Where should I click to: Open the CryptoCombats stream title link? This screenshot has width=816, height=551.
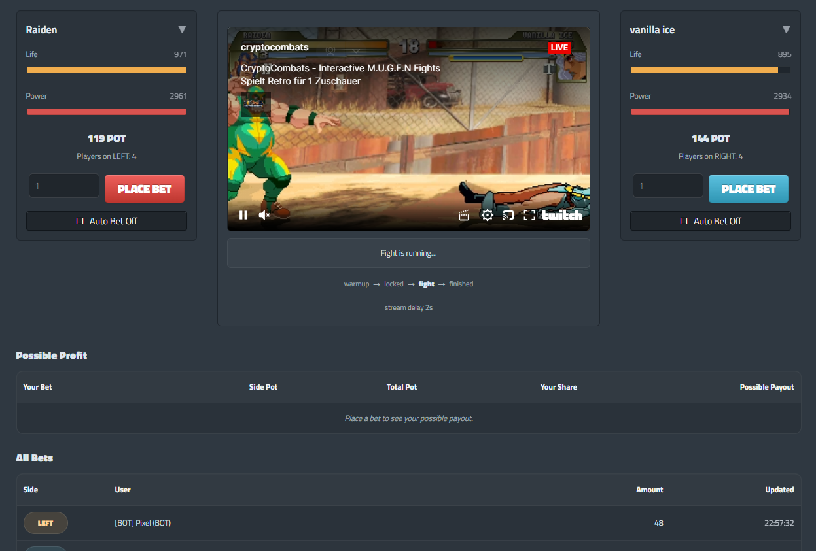pyautogui.click(x=340, y=68)
